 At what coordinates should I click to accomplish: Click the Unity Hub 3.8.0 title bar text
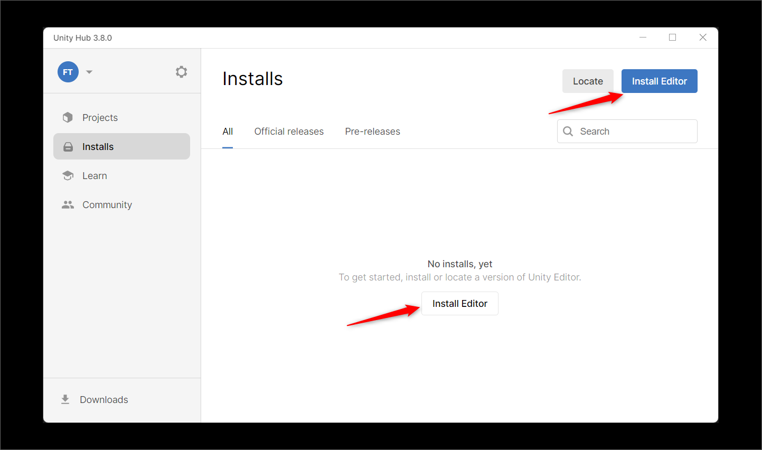point(82,38)
